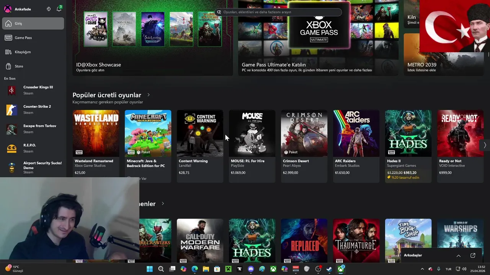
Task: Open Kitaplığım library in sidebar
Action: click(x=33, y=52)
